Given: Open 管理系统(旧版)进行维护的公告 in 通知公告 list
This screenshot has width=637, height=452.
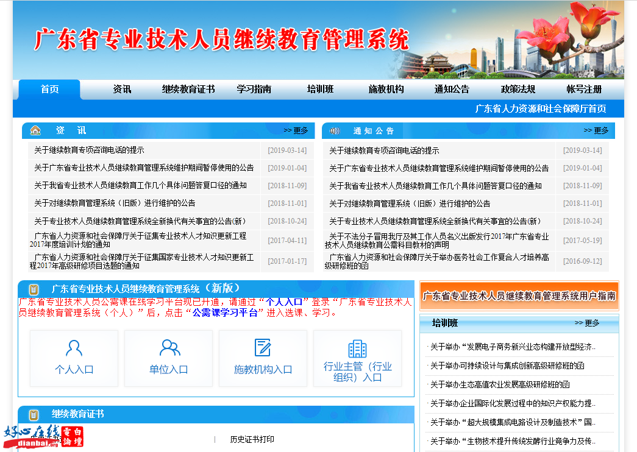Looking at the screenshot, I should pyautogui.click(x=410, y=203).
